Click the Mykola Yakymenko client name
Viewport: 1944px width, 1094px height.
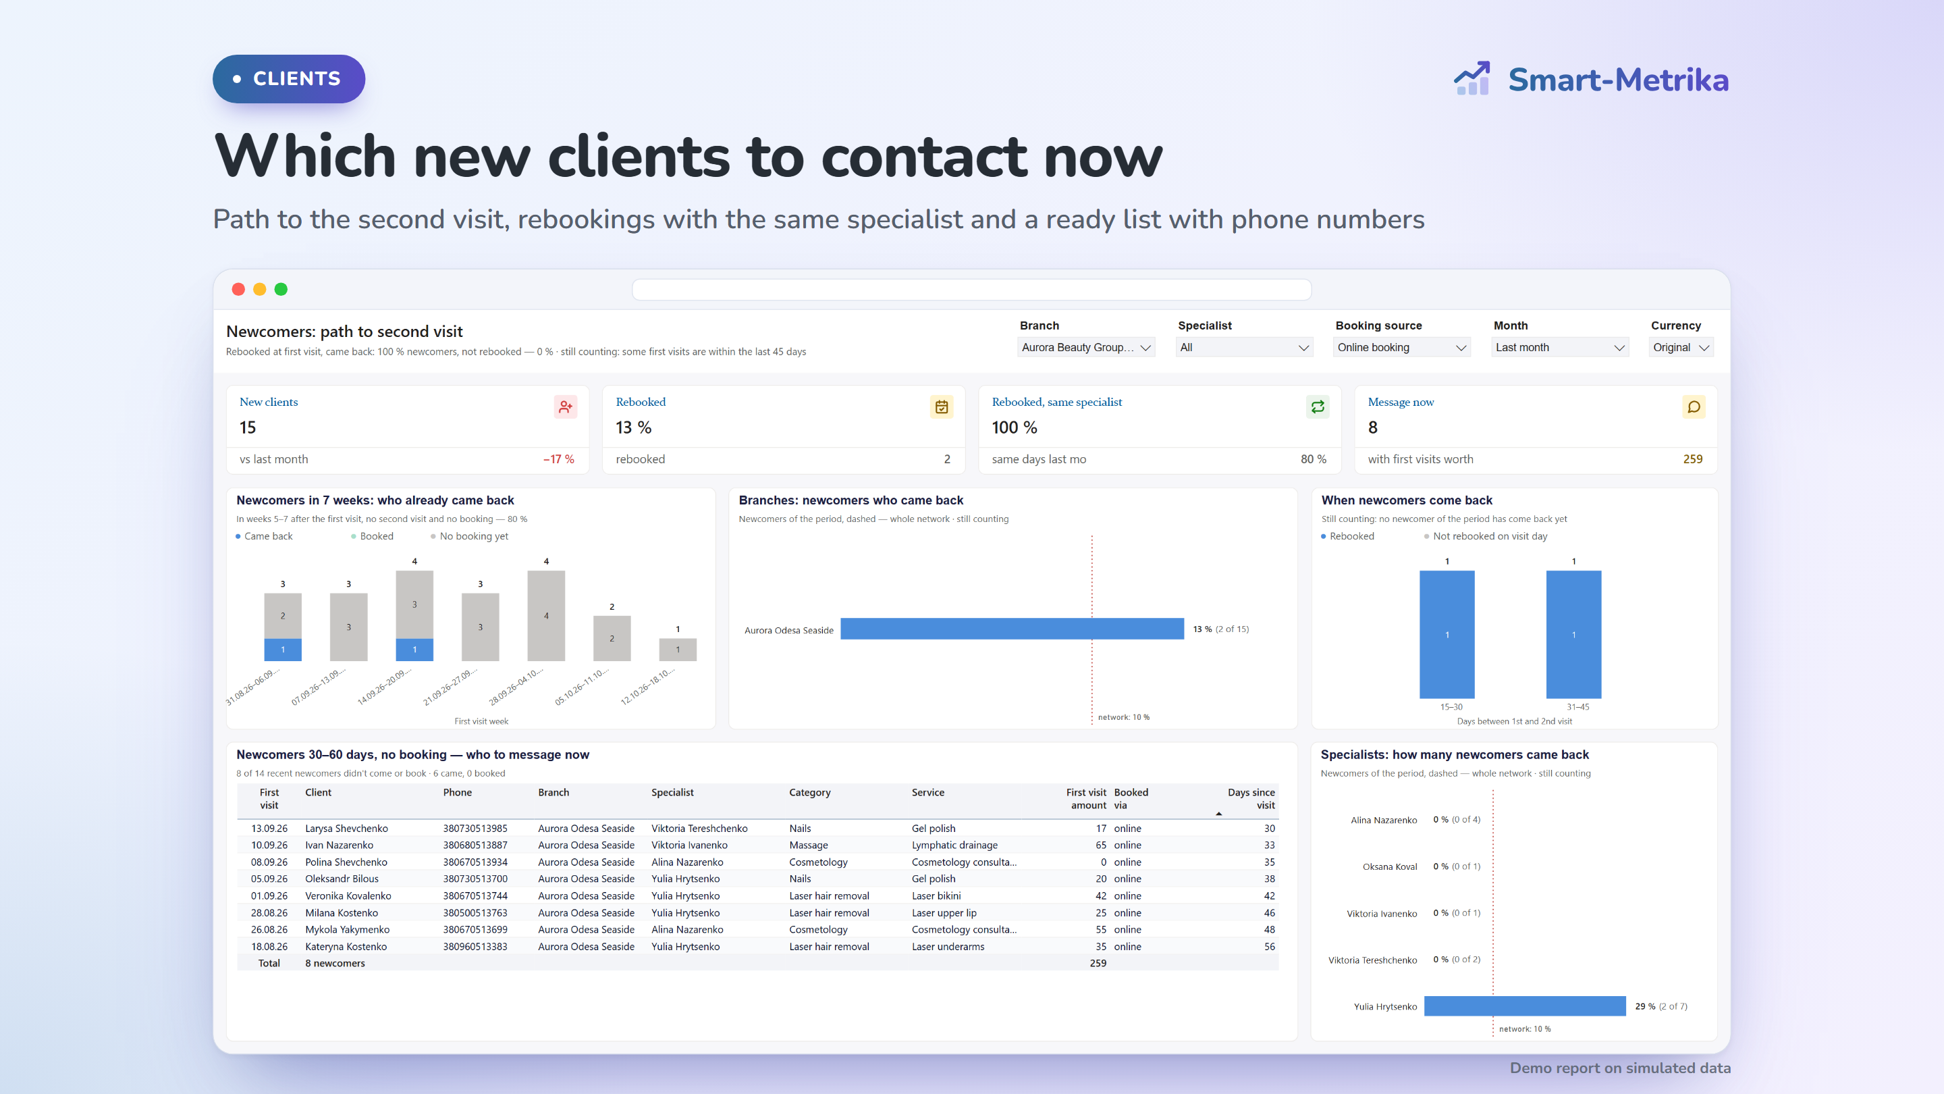click(347, 929)
